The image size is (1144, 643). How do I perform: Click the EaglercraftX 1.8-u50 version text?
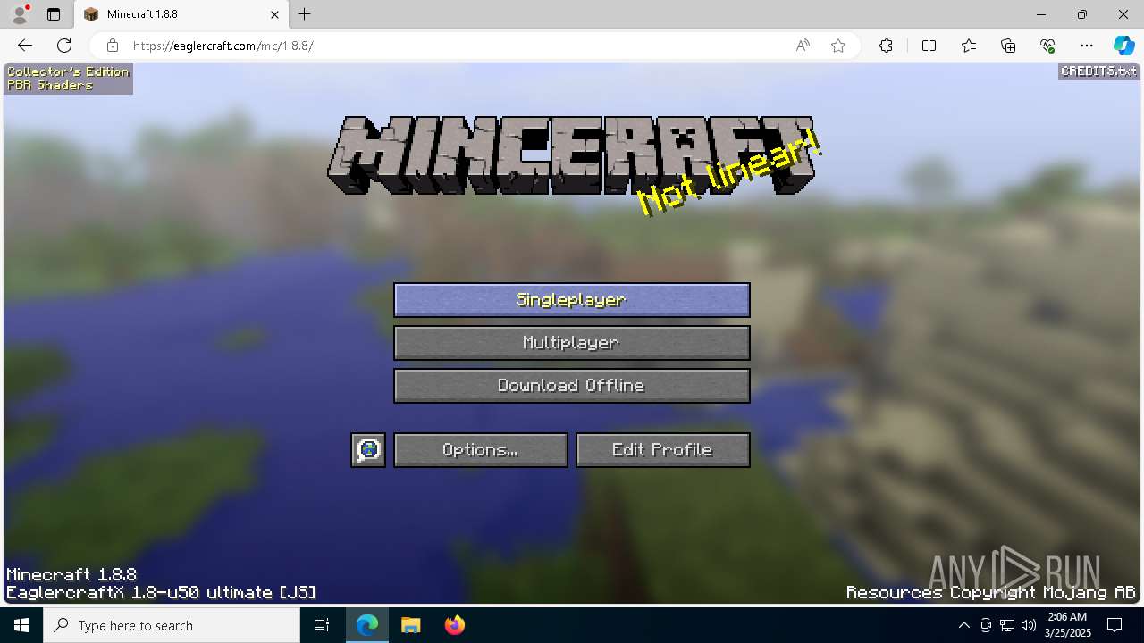coord(161,593)
